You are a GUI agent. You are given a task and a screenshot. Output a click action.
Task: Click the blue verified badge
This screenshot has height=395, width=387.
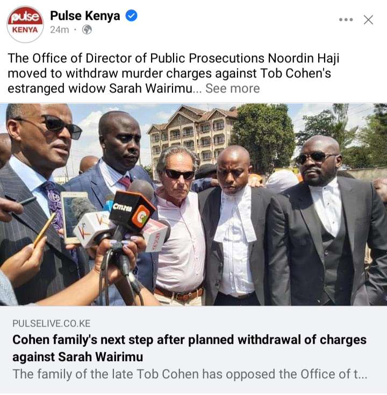click(x=131, y=16)
